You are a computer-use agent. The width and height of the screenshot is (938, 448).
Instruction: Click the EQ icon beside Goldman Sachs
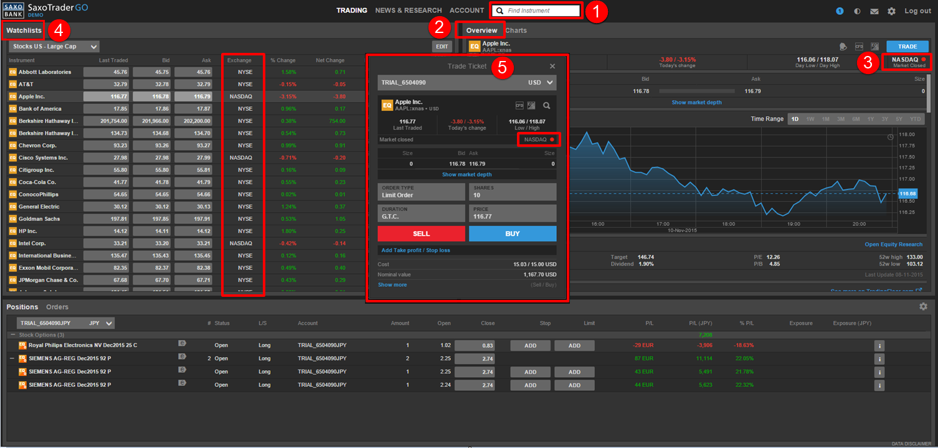point(12,219)
